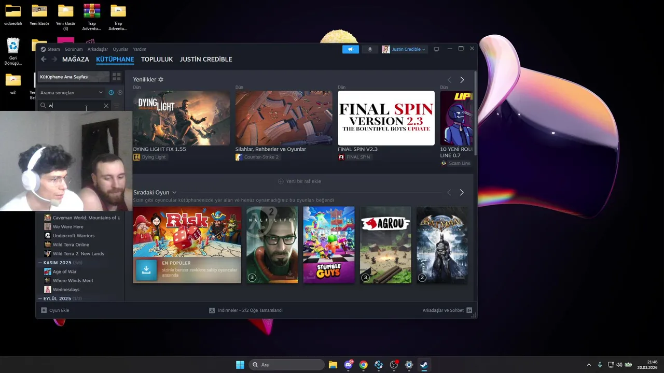Click in the library search field
The image size is (664, 373).
point(75,106)
